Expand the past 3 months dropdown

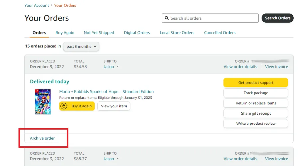(81, 47)
